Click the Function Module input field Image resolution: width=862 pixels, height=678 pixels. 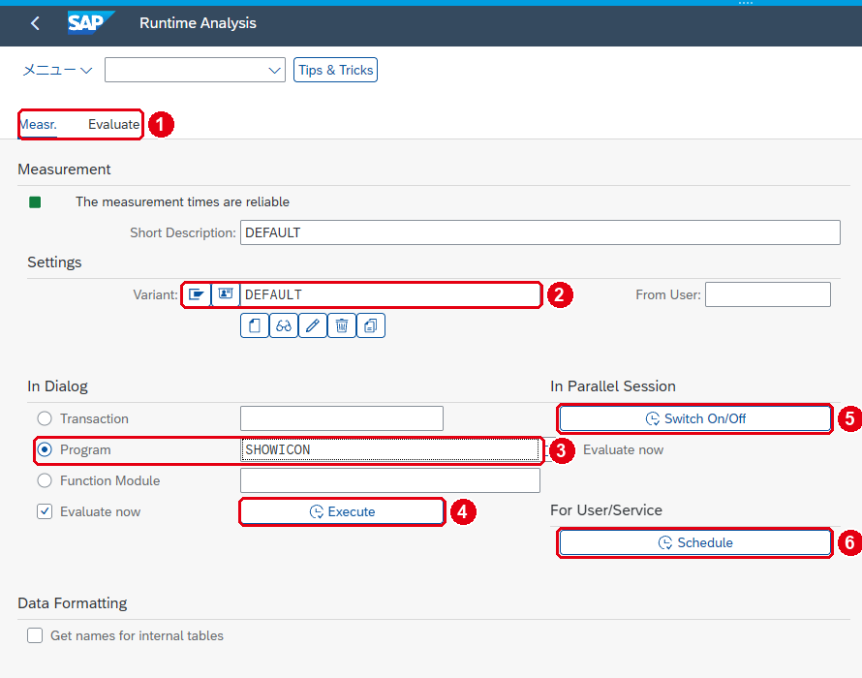tap(389, 480)
